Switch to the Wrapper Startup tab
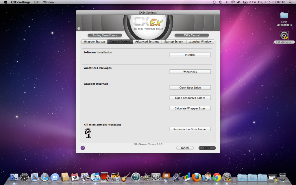Screen dimensions: 296x185 pyautogui.click(x=95, y=42)
